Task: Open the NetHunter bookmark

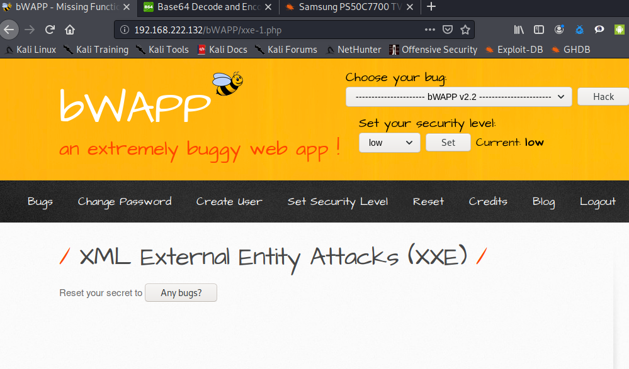Action: coord(353,50)
